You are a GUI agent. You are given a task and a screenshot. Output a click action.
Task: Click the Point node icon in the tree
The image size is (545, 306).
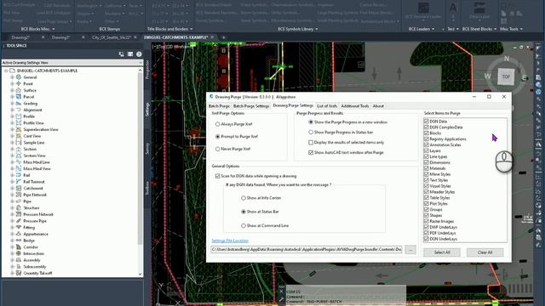click(19, 83)
